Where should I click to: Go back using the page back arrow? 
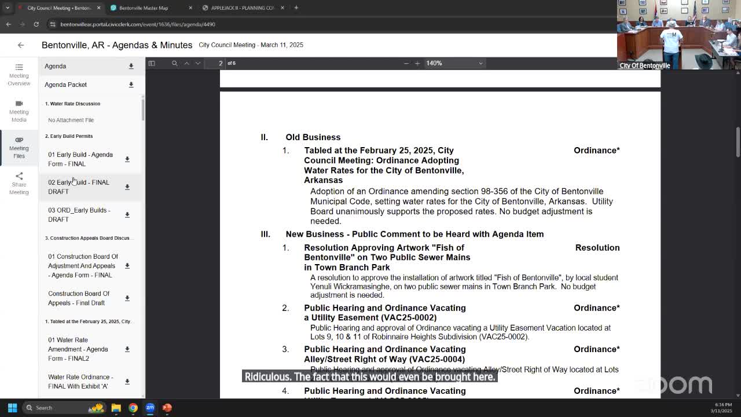pos(21,45)
